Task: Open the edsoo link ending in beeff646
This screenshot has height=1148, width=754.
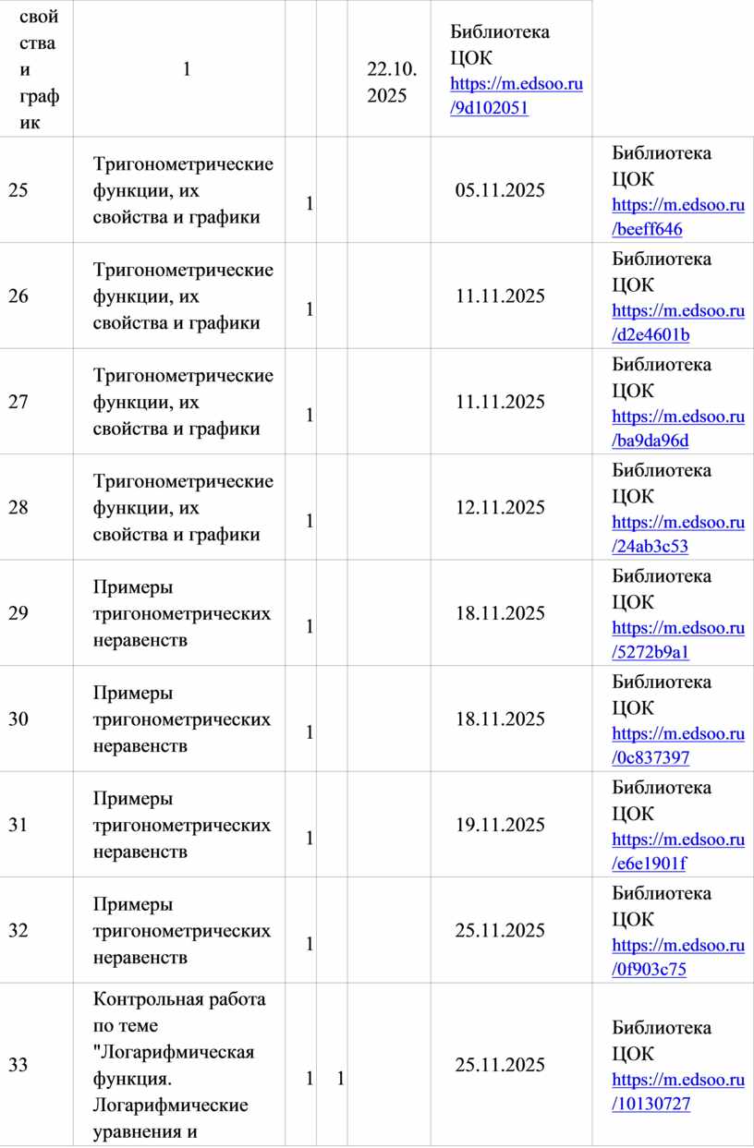Action: pos(677,216)
